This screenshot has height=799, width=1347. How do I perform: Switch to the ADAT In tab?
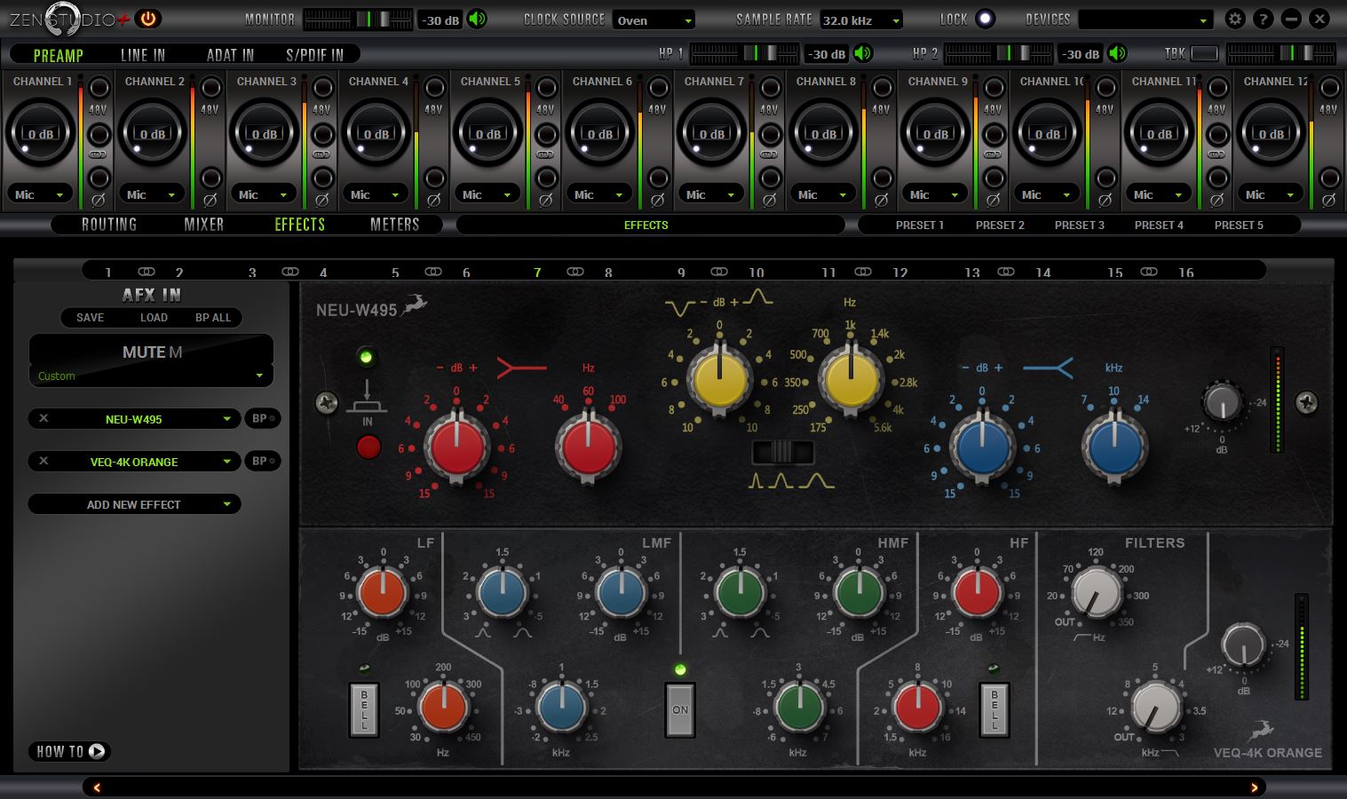pyautogui.click(x=230, y=55)
